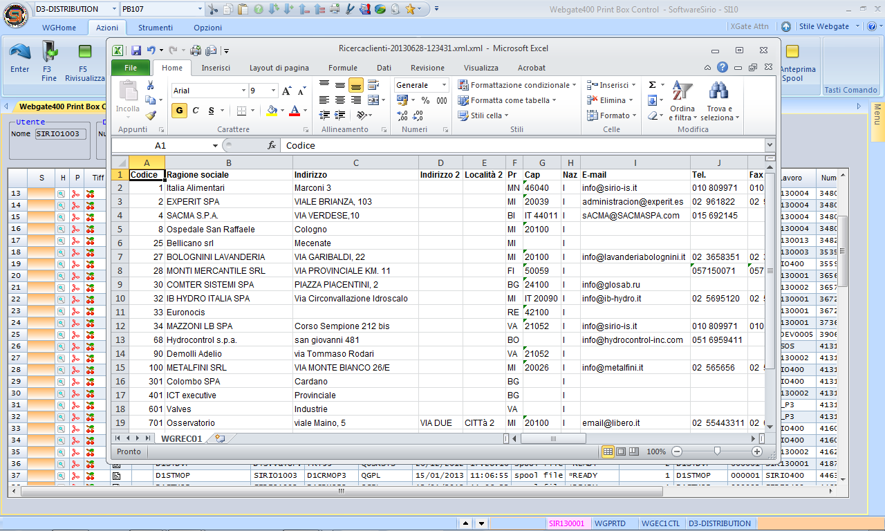
Task: Click the formula bar containing Codice
Action: (x=523, y=146)
